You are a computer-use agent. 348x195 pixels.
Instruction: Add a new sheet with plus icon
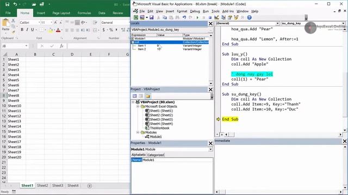pyautogui.click(x=89, y=186)
